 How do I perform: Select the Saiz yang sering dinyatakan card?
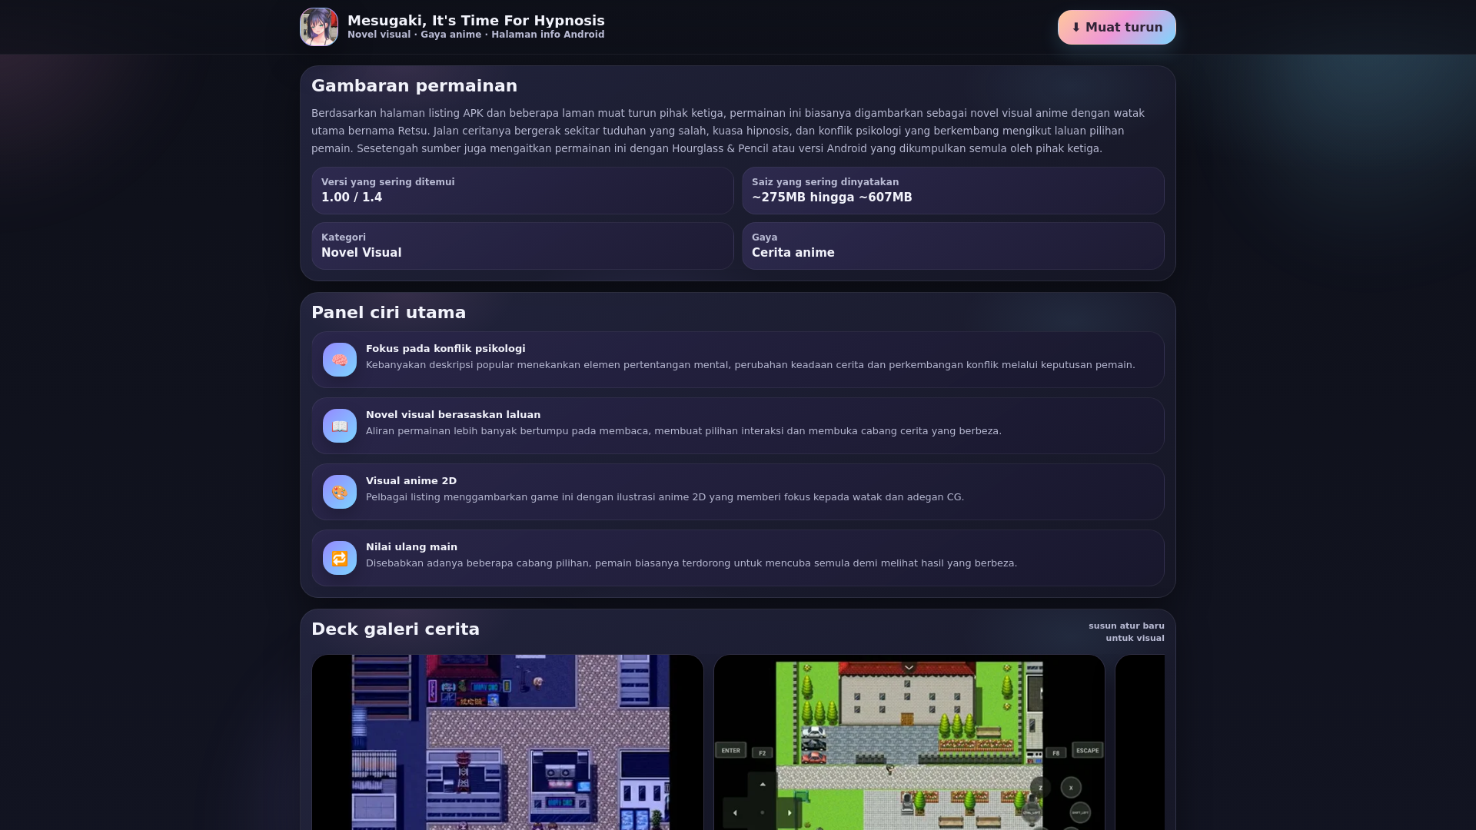tap(952, 191)
